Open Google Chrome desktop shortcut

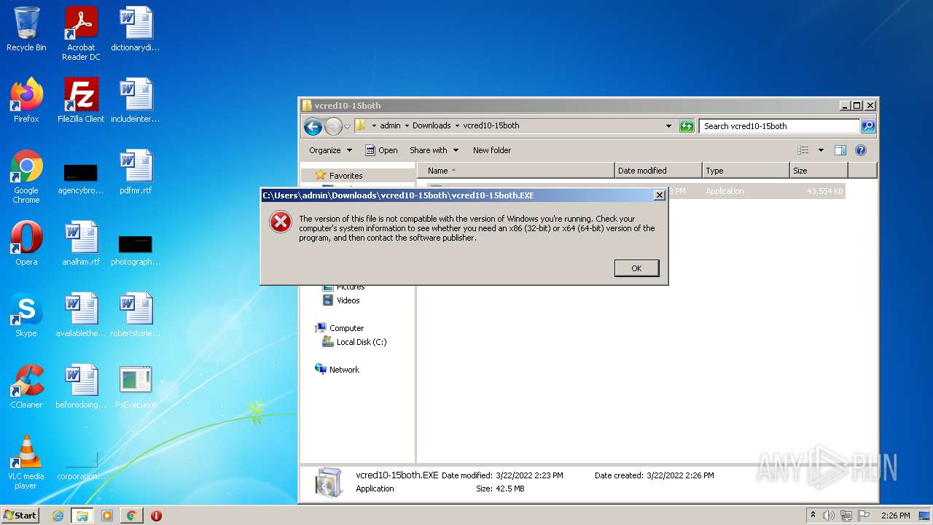(26, 176)
